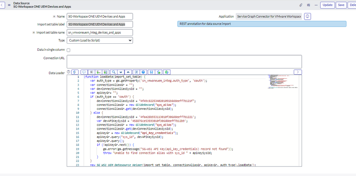The width and height of the screenshot is (356, 176).
Task: Click the Delete button
Action: coord(352,5)
